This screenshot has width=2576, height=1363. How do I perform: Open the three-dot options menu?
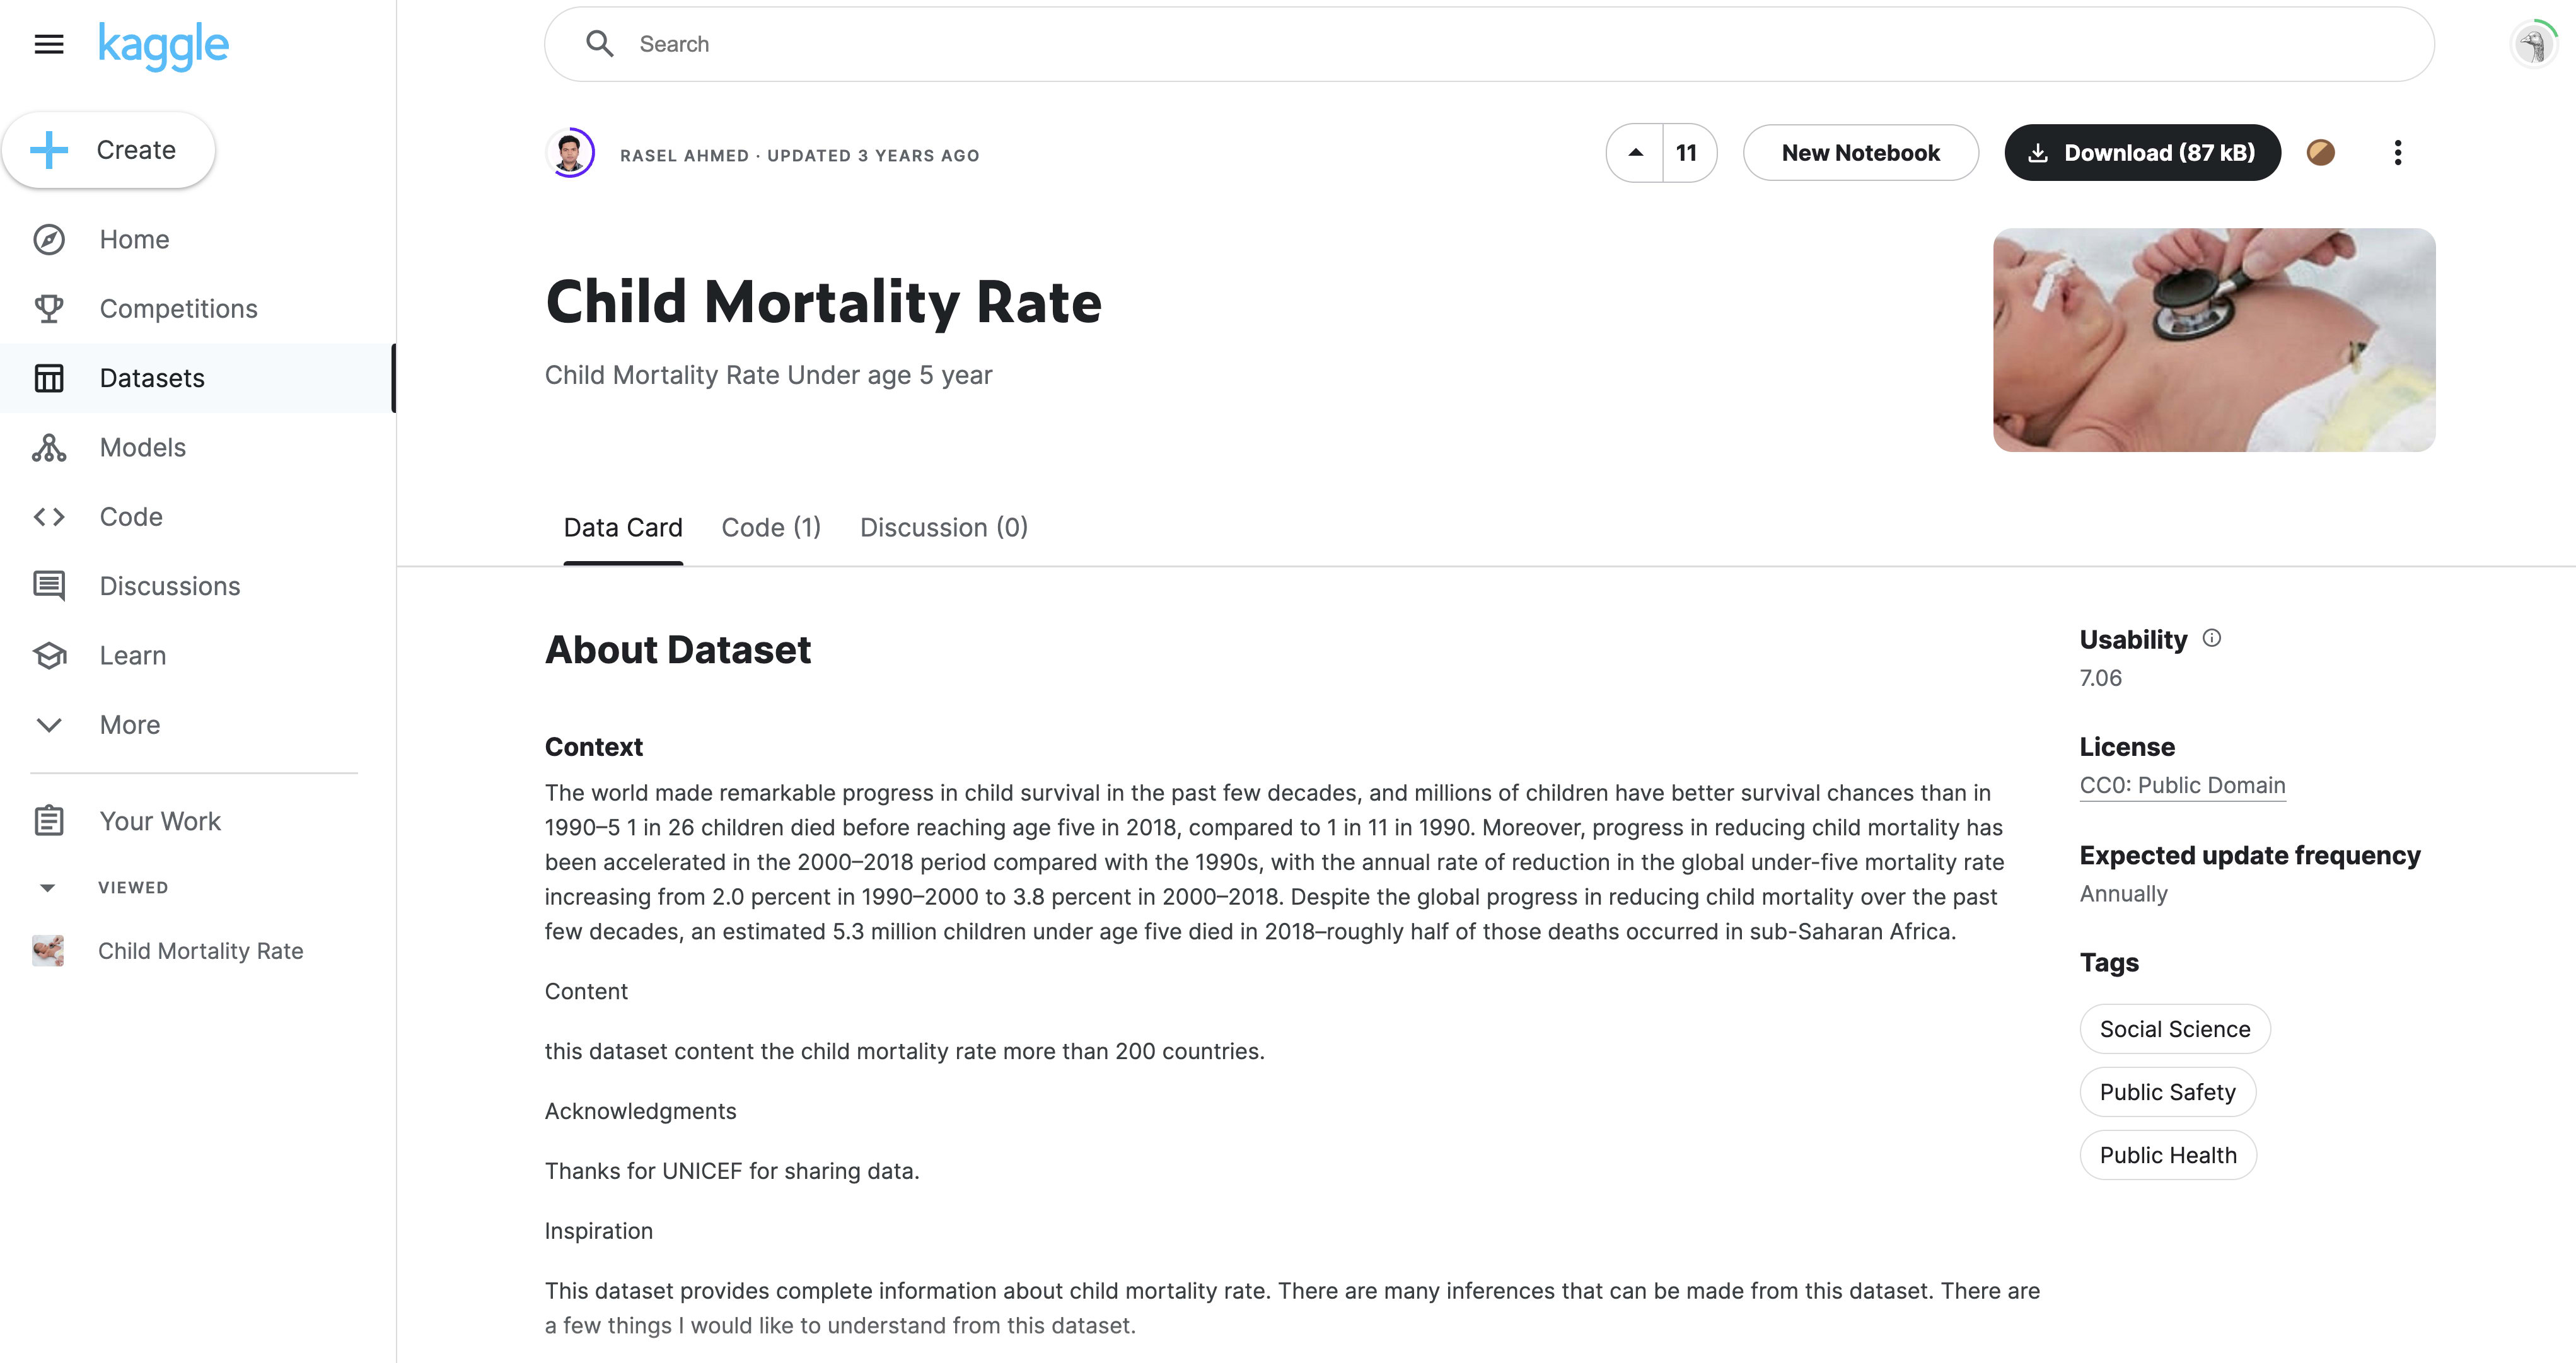(2397, 153)
